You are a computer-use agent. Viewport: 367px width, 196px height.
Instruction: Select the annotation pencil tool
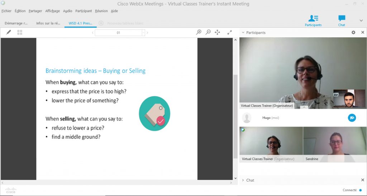(9, 32)
